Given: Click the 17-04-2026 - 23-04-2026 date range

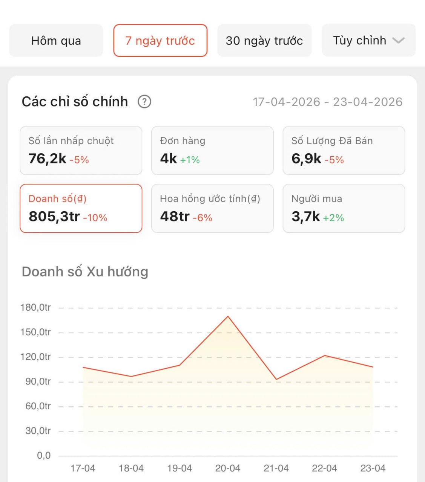Looking at the screenshot, I should point(328,102).
